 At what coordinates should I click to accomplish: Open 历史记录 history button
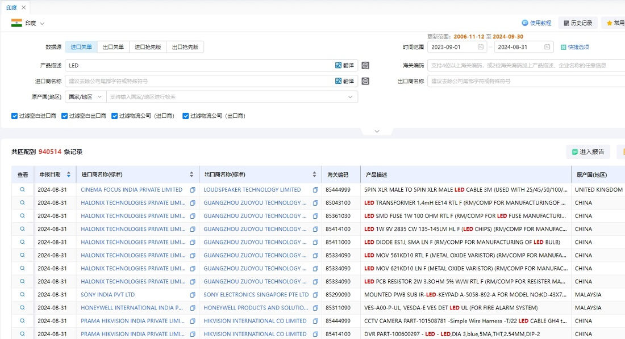point(578,23)
